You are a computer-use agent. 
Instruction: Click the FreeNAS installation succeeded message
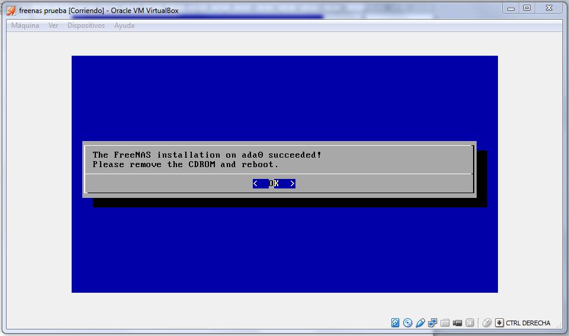(207, 159)
